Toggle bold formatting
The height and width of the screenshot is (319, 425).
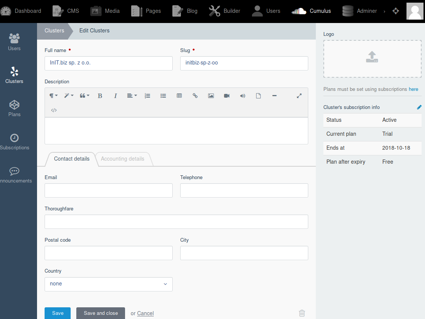(100, 96)
